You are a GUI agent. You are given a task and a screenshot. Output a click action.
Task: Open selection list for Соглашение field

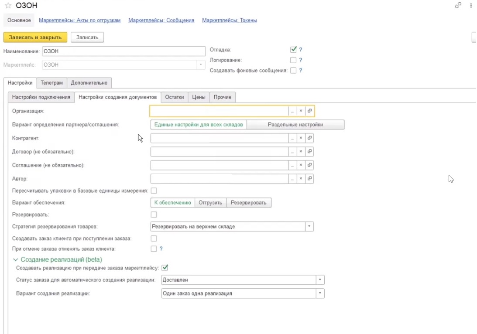[x=292, y=165]
